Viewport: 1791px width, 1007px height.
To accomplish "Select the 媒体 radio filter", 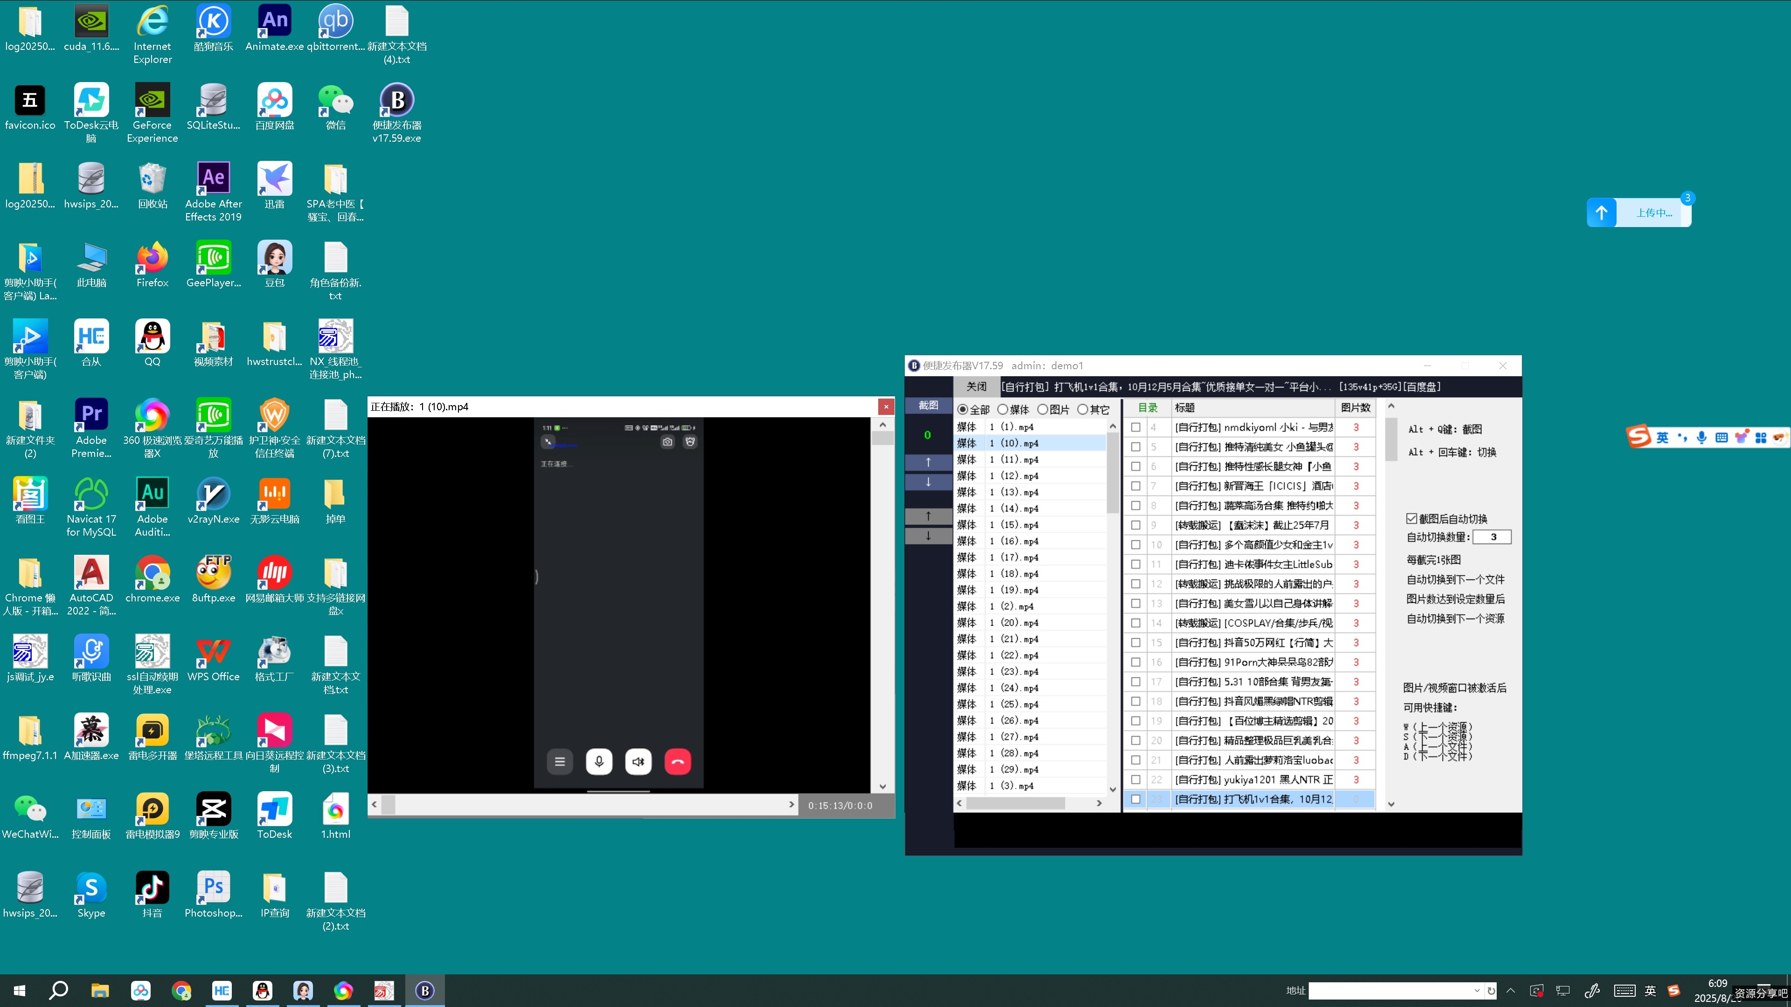I will tap(1003, 409).
